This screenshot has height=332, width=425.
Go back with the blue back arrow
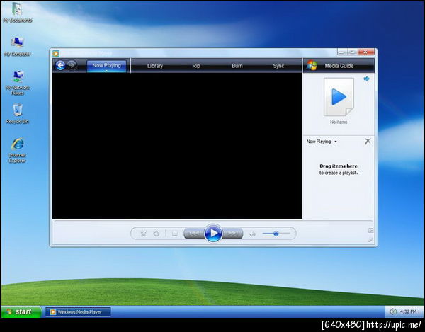(60, 65)
